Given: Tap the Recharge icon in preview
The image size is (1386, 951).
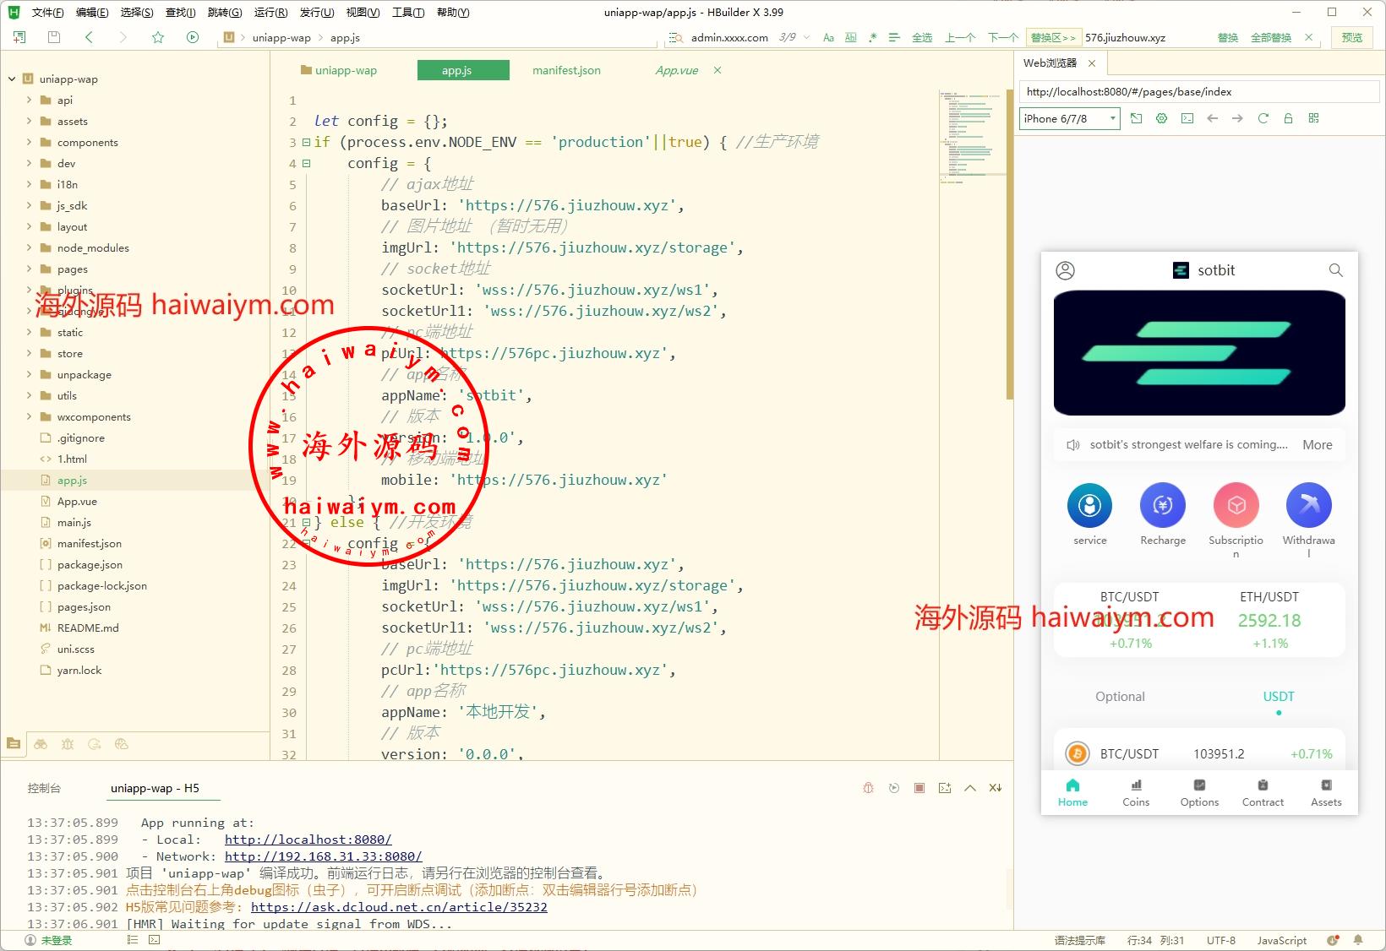Looking at the screenshot, I should point(1163,505).
